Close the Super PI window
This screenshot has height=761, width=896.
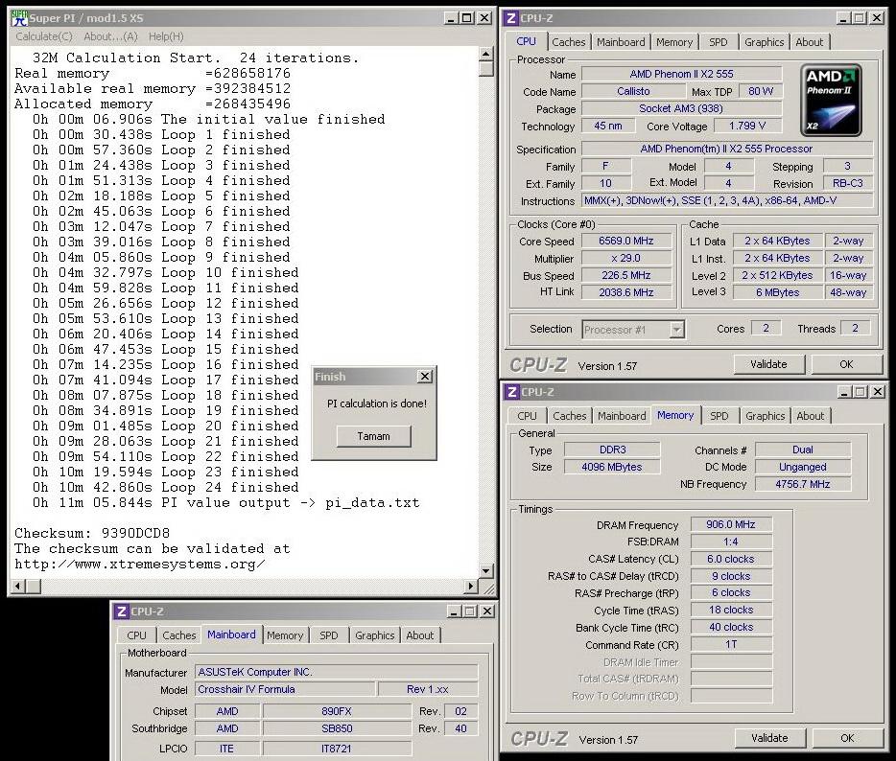tap(484, 18)
